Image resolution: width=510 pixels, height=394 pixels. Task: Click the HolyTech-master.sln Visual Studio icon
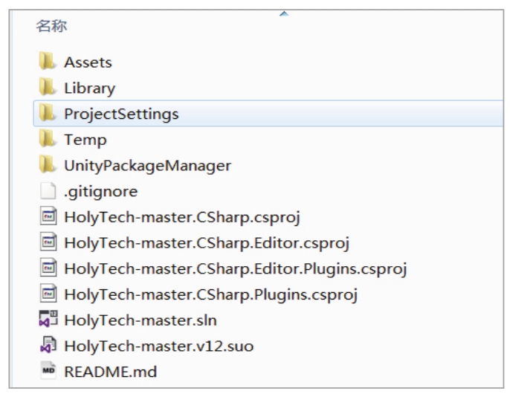48,319
